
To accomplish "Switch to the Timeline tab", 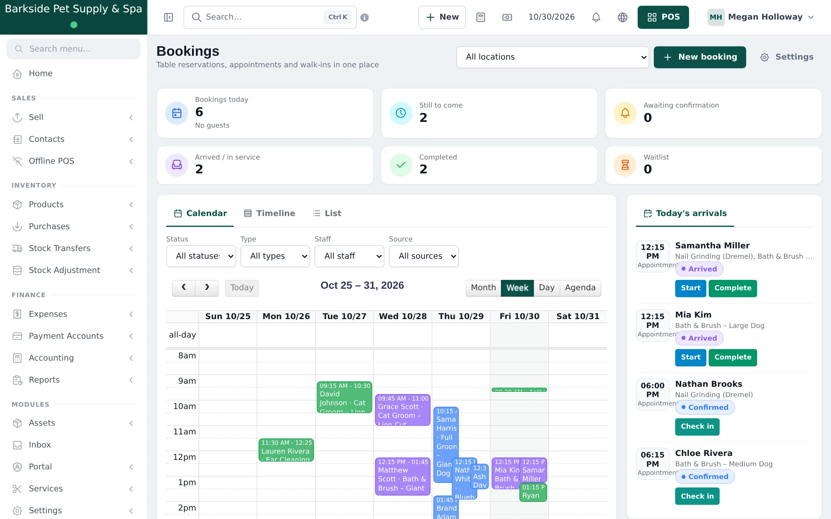I will click(x=270, y=213).
